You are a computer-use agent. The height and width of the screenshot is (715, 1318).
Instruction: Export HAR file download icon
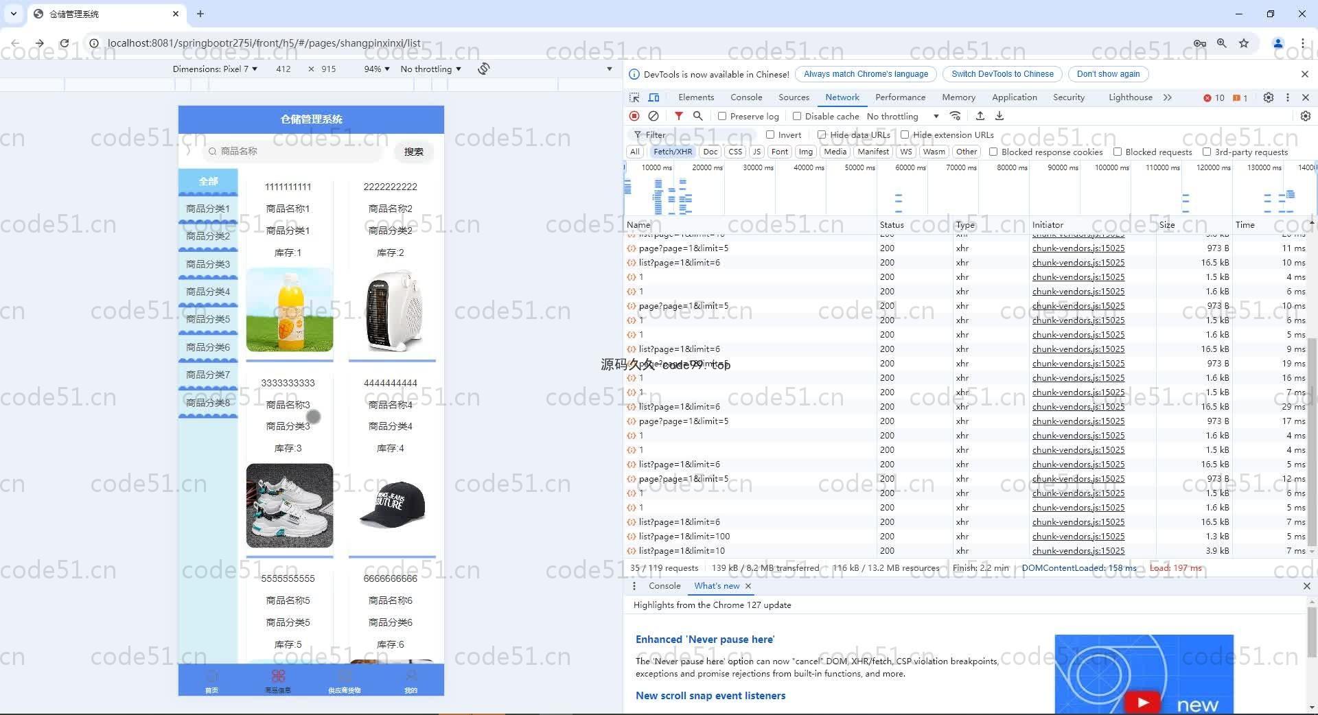[x=999, y=116]
